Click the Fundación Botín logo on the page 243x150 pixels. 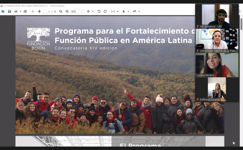38,39
